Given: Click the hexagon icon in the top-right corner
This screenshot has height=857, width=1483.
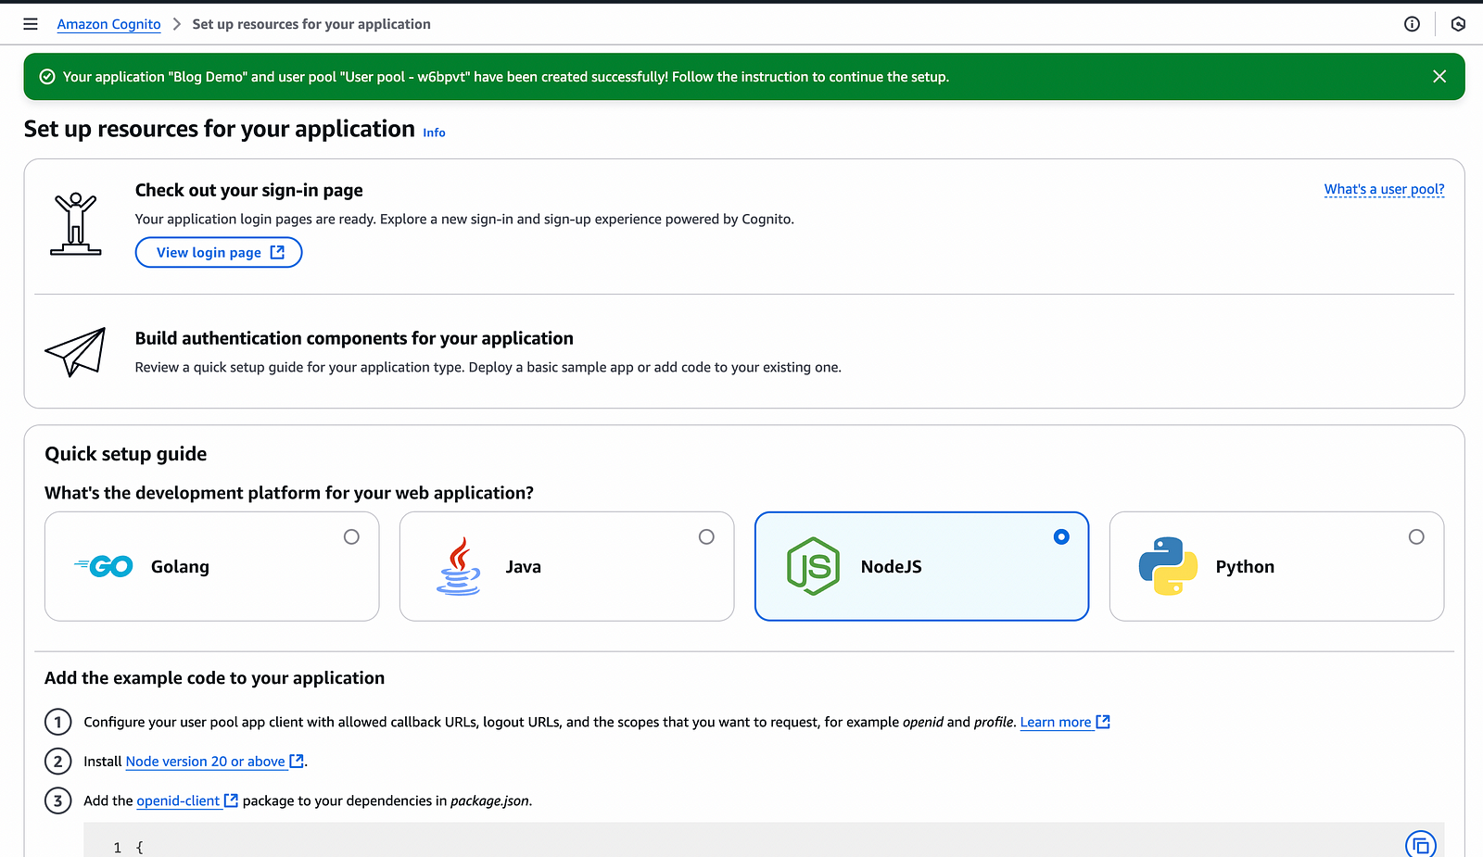Looking at the screenshot, I should pyautogui.click(x=1458, y=24).
